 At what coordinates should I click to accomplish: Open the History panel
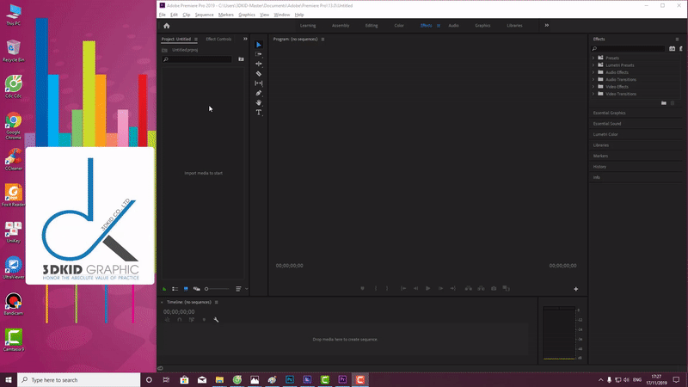(599, 167)
